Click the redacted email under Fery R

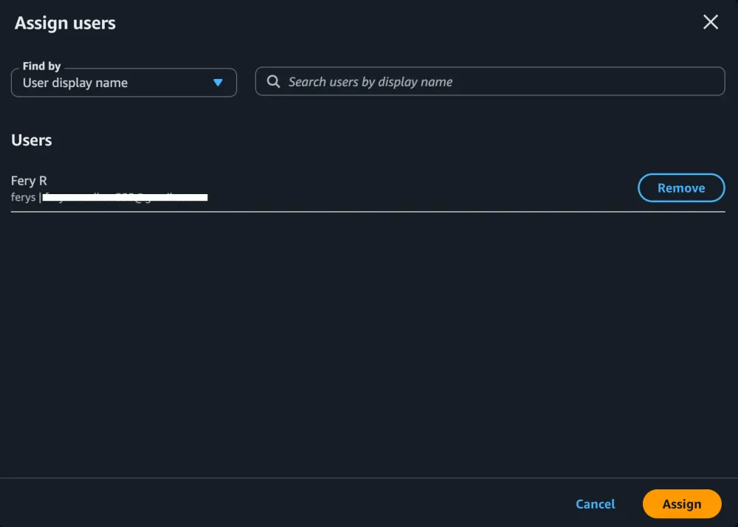[125, 197]
